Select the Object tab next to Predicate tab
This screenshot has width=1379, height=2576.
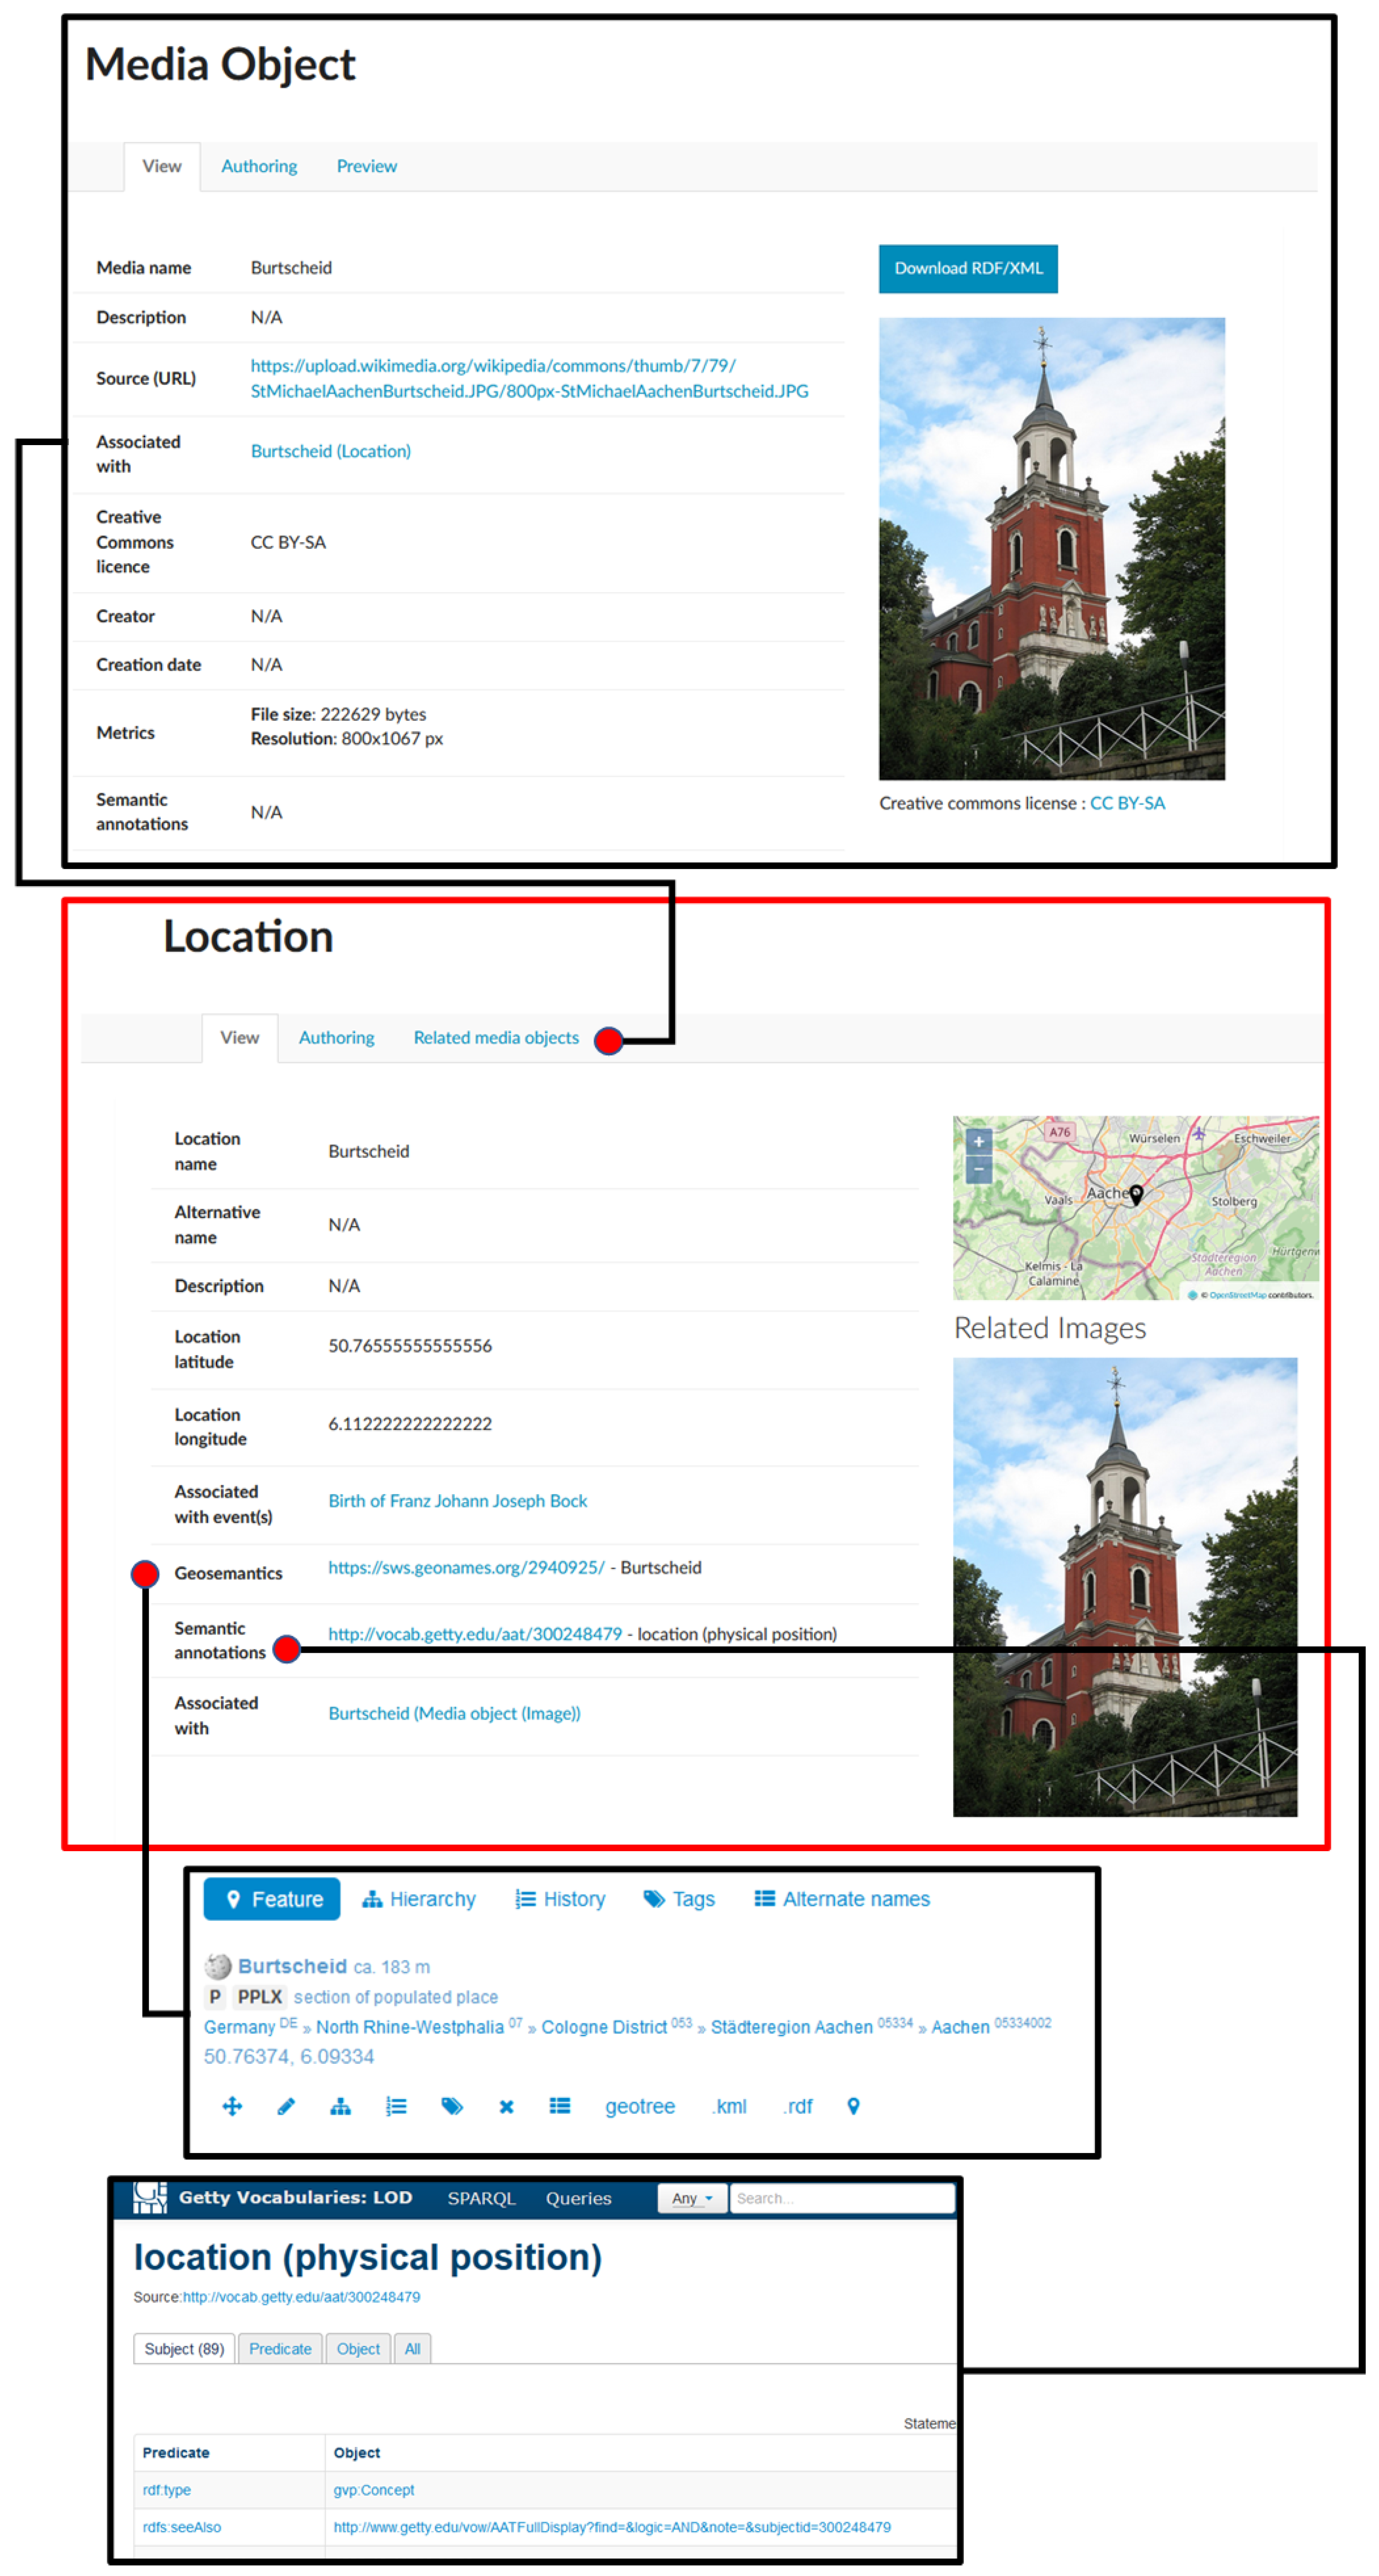point(358,2349)
